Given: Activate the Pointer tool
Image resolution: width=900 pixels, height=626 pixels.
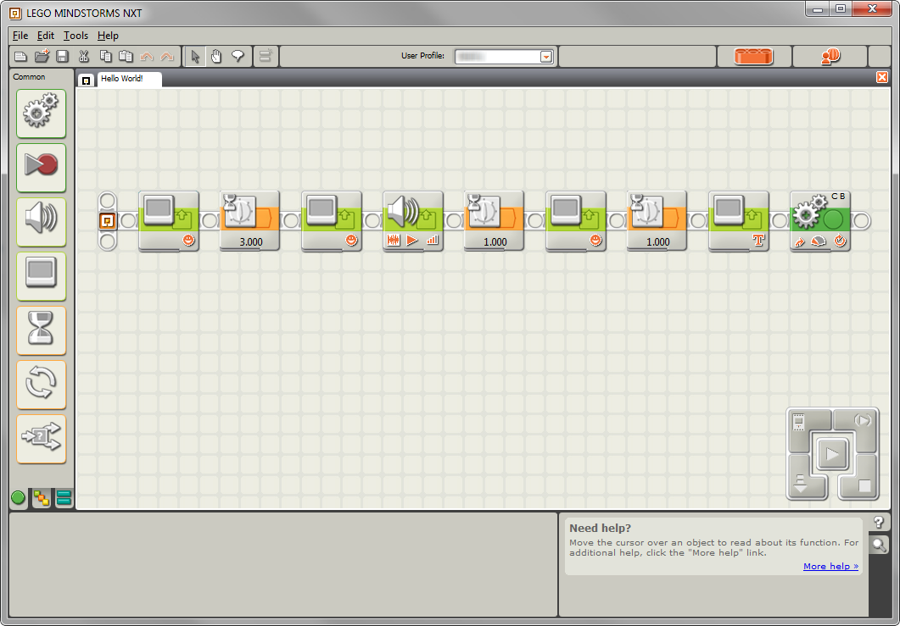Looking at the screenshot, I should click(x=195, y=56).
